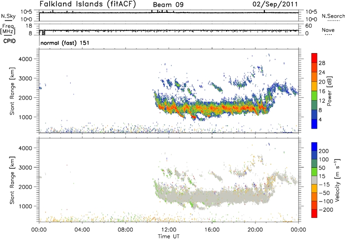This screenshot has width=345, height=239.
Task: Click the 'N.Sky' legend label
Action: tap(8, 16)
